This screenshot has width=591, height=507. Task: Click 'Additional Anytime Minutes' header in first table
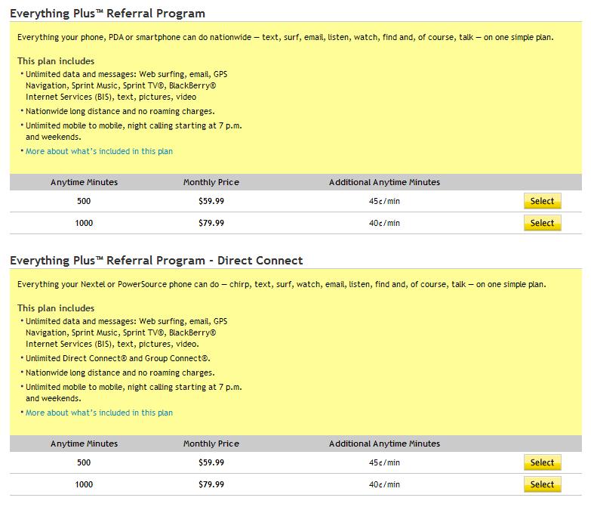click(x=384, y=182)
